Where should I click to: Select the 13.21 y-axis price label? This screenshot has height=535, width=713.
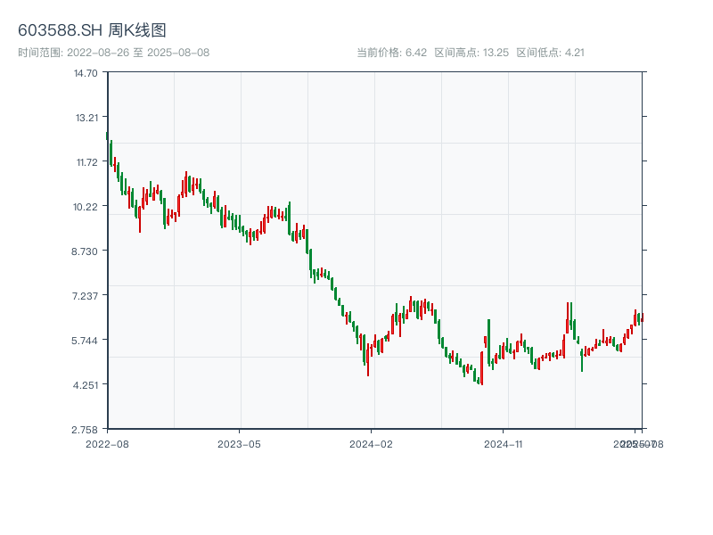pos(86,118)
